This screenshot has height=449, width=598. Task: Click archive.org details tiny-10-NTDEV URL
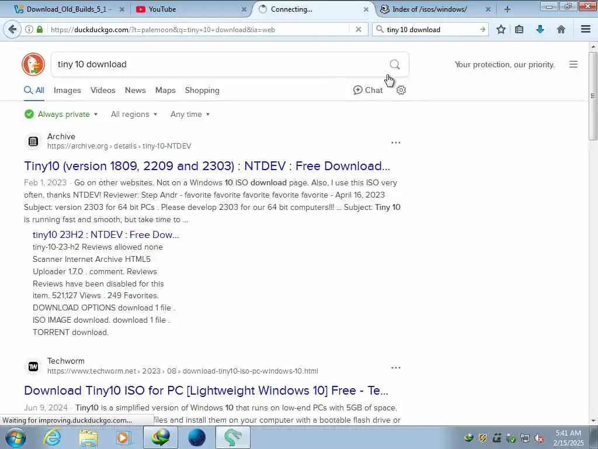[119, 146]
